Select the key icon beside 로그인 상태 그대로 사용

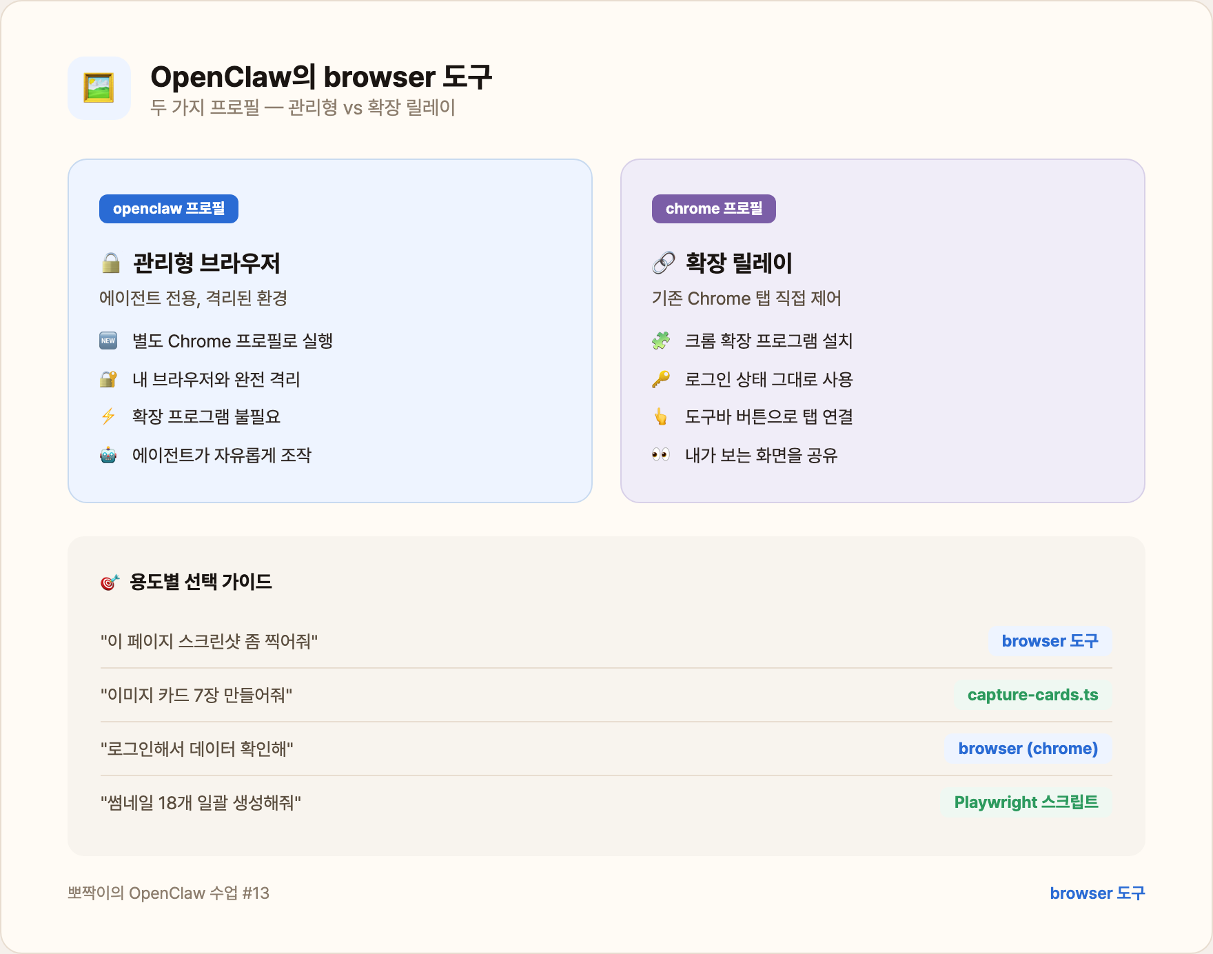point(662,378)
